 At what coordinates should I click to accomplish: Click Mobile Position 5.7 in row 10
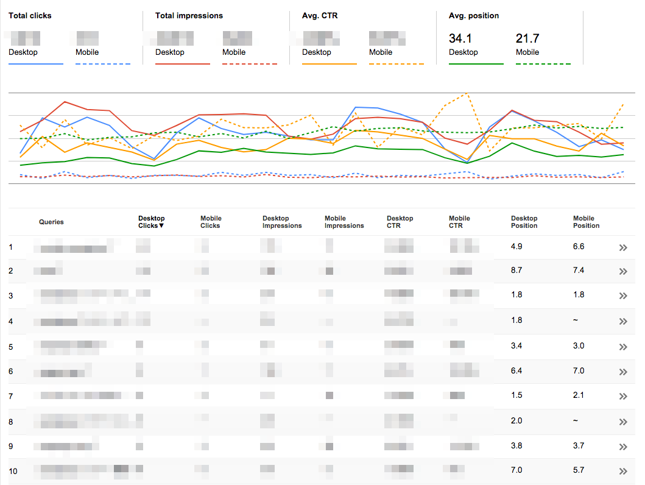[x=579, y=470]
